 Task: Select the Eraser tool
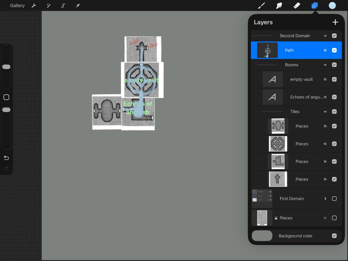pos(297,6)
